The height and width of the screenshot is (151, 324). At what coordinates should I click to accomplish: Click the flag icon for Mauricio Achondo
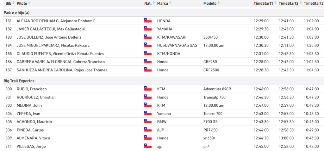(x=148, y=122)
